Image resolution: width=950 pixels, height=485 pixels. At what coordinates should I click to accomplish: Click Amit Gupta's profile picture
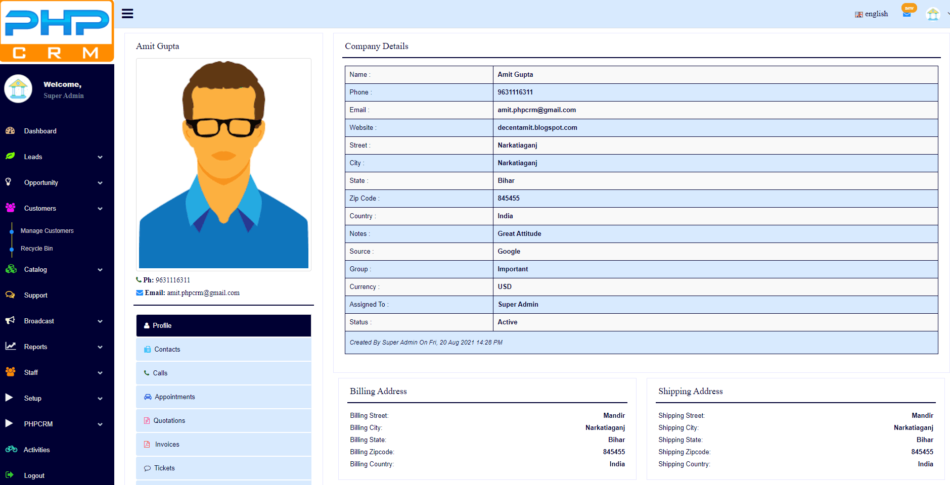pyautogui.click(x=223, y=164)
